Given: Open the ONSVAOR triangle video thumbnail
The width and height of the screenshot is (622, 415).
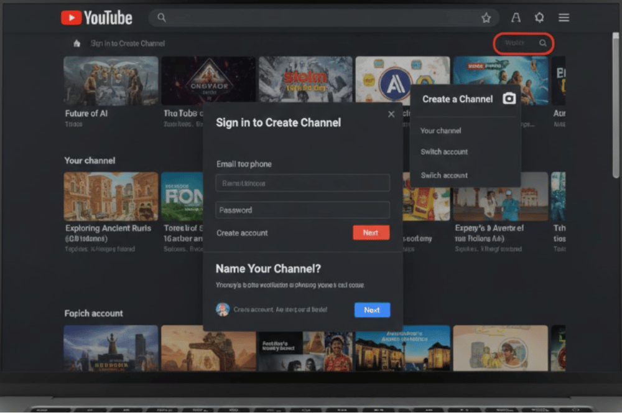Looking at the screenshot, I should click(208, 81).
